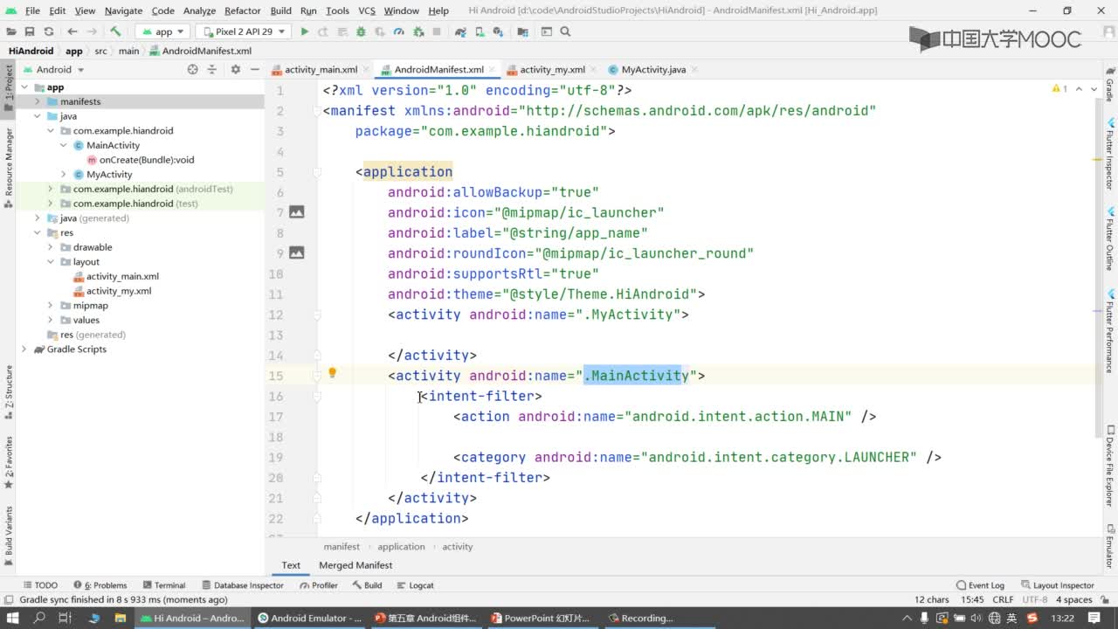This screenshot has width=1118, height=629.
Task: Toggle the Resource Manager side panel
Action: tap(8, 169)
